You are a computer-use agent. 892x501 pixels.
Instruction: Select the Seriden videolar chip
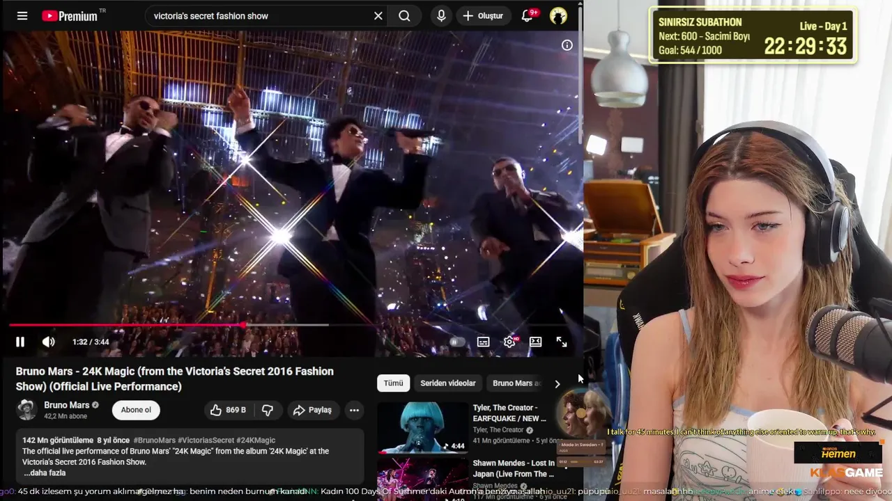(448, 383)
